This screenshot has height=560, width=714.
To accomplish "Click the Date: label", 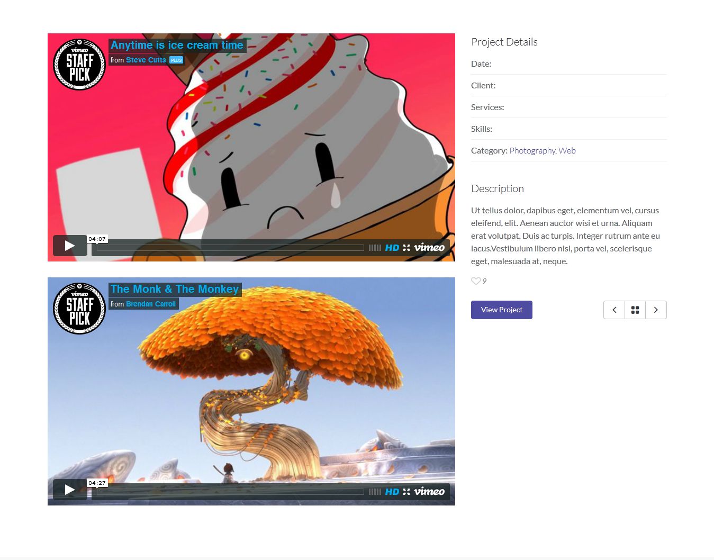I will tap(481, 64).
